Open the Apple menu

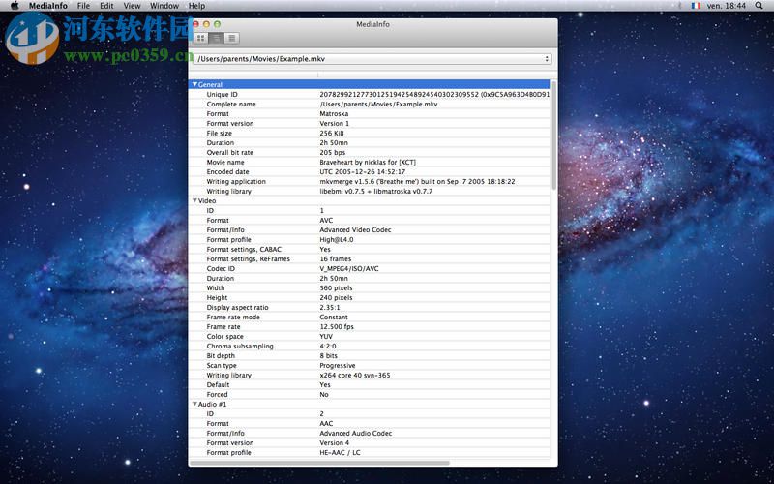coord(15,6)
